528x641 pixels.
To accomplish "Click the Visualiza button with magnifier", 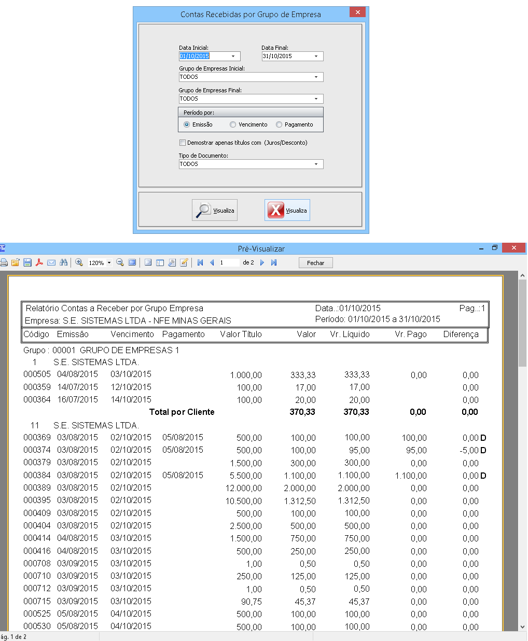I will pos(215,210).
